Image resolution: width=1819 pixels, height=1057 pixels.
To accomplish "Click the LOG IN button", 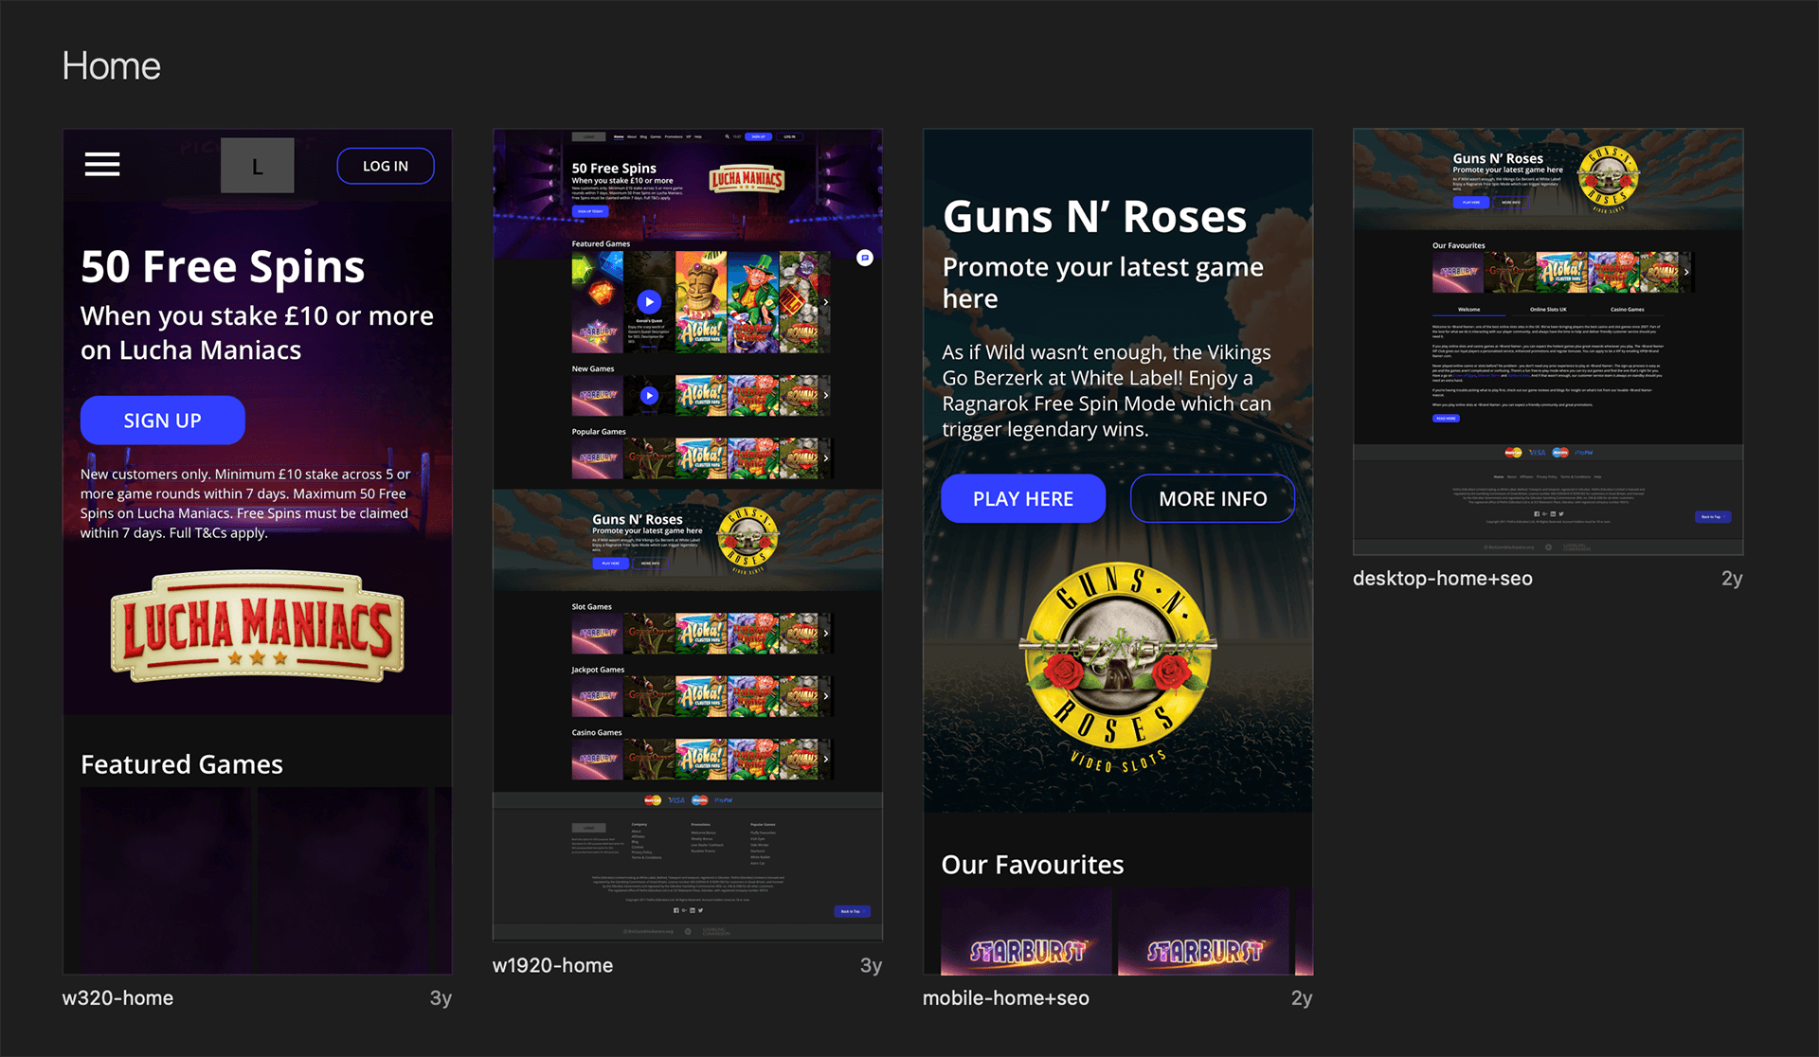I will tap(386, 166).
